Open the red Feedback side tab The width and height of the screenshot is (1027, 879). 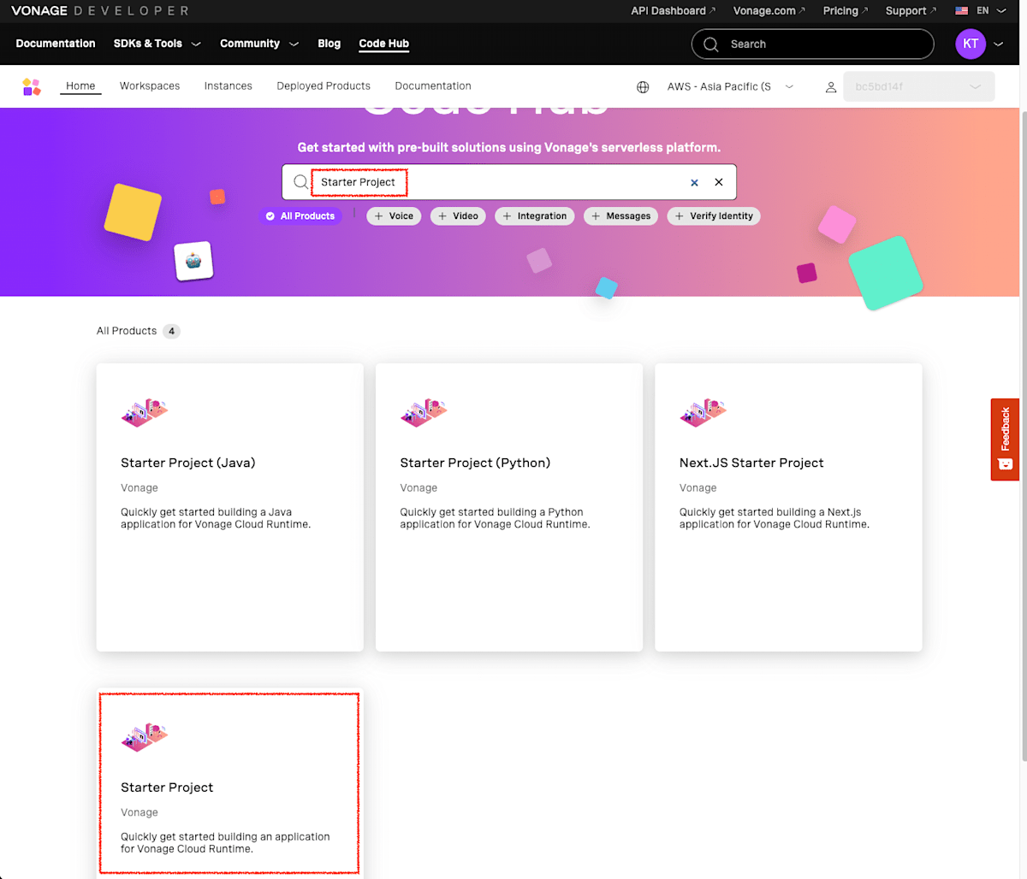coord(1005,439)
